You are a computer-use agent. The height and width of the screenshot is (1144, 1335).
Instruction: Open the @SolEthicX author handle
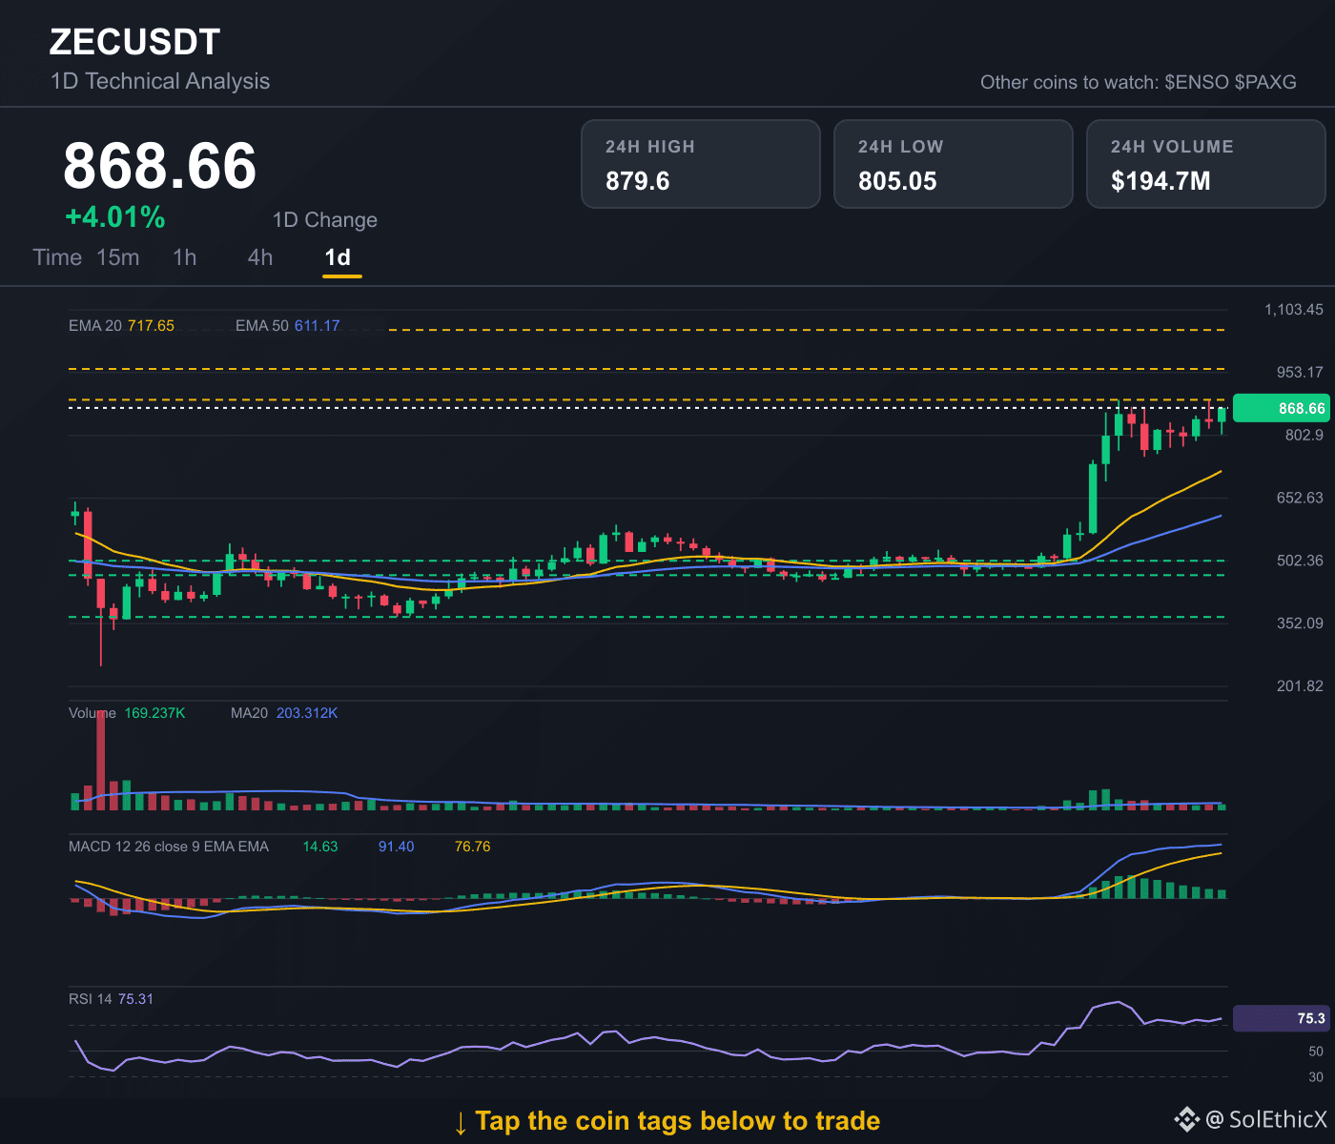(1266, 1119)
